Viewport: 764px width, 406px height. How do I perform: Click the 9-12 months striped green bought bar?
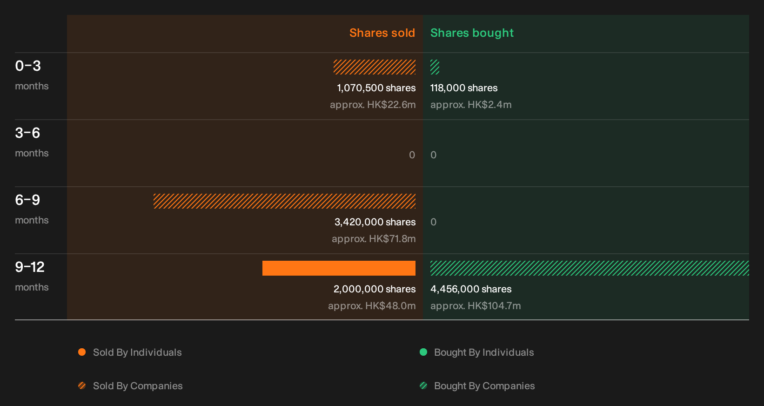(x=590, y=268)
